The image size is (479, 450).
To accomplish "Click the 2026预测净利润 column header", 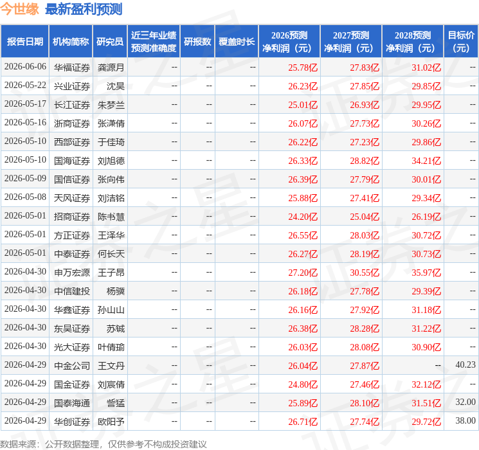I will tap(289, 42).
